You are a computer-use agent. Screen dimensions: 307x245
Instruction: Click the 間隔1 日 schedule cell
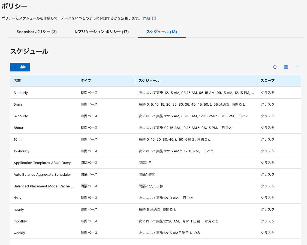pos(145,163)
